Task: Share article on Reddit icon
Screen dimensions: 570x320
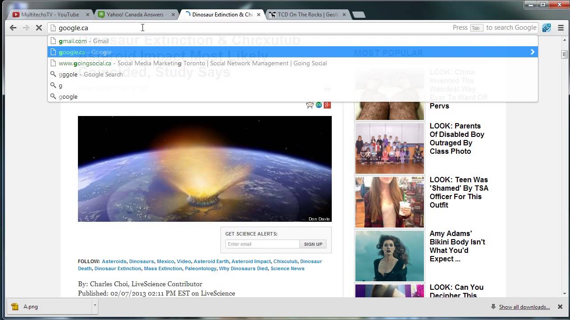Action: [310, 105]
